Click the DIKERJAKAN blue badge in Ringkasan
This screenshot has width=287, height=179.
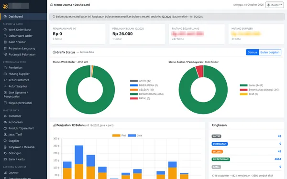coord(220,144)
